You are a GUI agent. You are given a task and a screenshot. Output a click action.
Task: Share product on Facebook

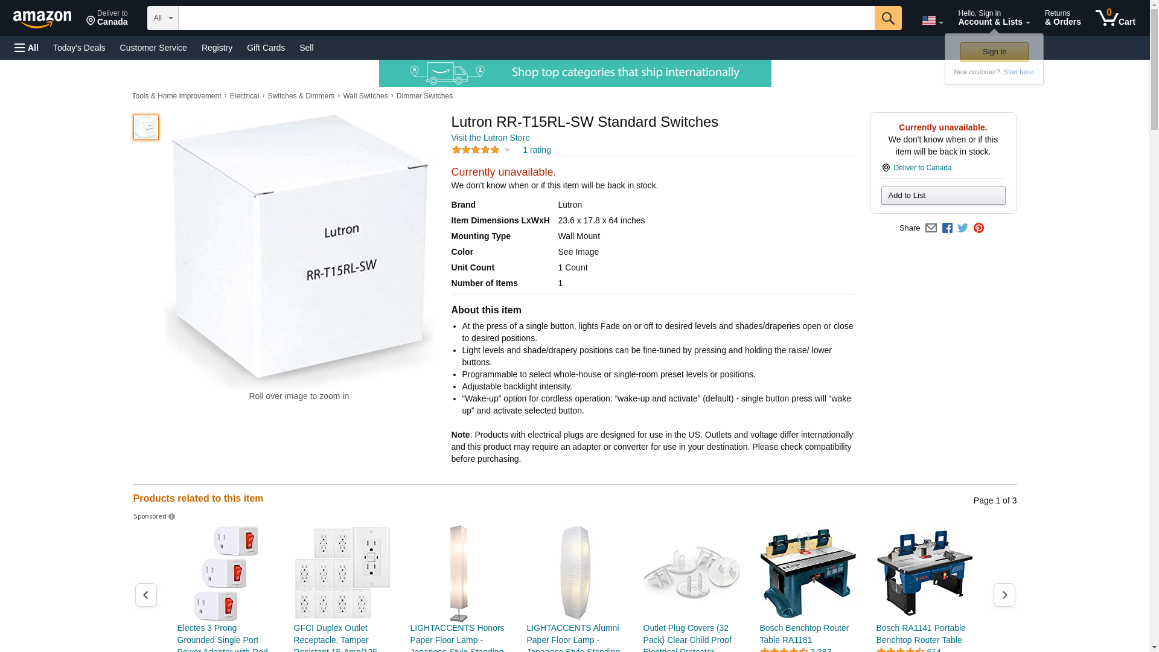[947, 228]
